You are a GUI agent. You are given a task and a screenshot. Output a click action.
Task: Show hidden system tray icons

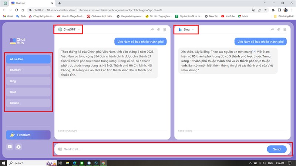pos(250,163)
